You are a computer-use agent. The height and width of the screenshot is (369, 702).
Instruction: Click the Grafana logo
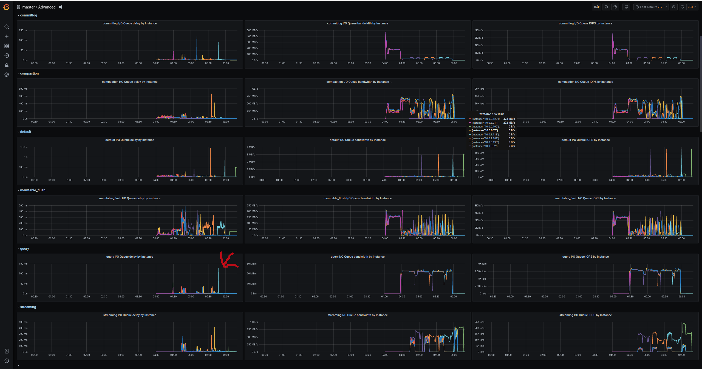[6, 7]
